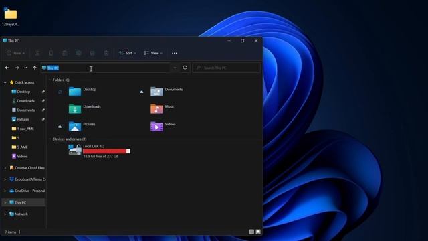The image size is (428, 241).
Task: Select the Desktop folder icon
Action: pos(75,92)
